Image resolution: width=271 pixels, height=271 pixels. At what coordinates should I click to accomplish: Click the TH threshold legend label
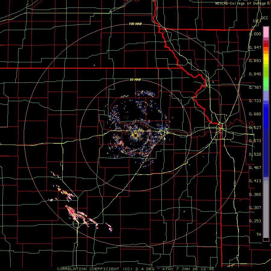click(x=259, y=235)
